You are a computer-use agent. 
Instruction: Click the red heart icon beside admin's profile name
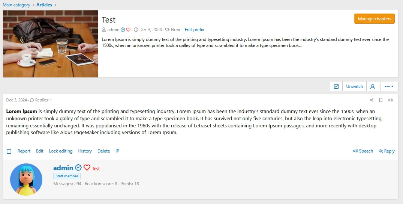point(87,168)
